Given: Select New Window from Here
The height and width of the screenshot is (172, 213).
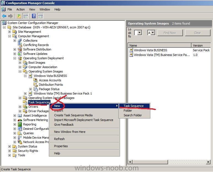Looking at the screenshot, I should [84, 132].
